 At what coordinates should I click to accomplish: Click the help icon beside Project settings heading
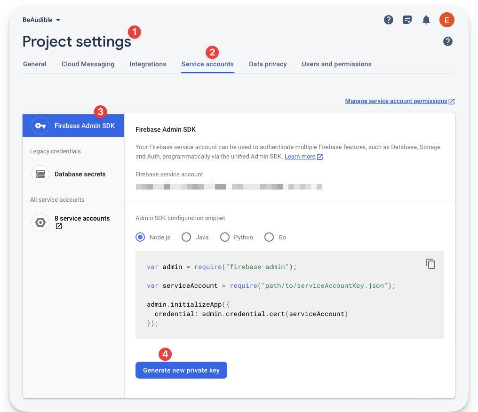click(x=447, y=41)
